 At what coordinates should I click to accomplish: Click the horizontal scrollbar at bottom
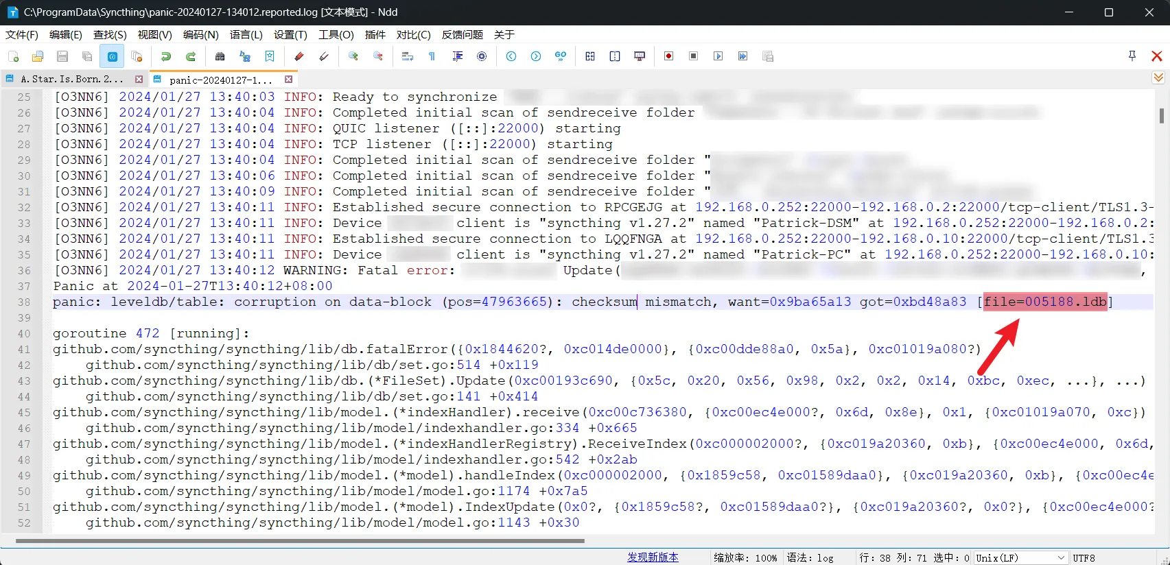300,541
